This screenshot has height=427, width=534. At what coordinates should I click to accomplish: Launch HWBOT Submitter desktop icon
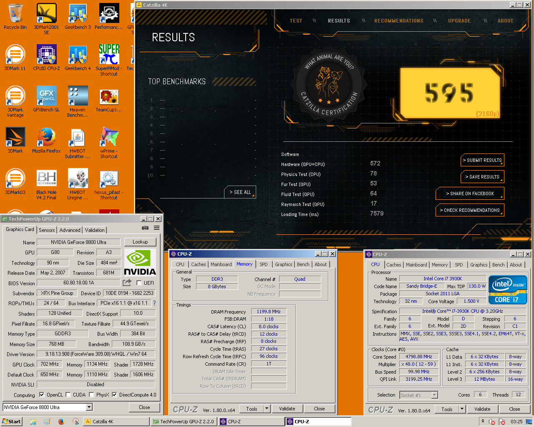click(78, 143)
